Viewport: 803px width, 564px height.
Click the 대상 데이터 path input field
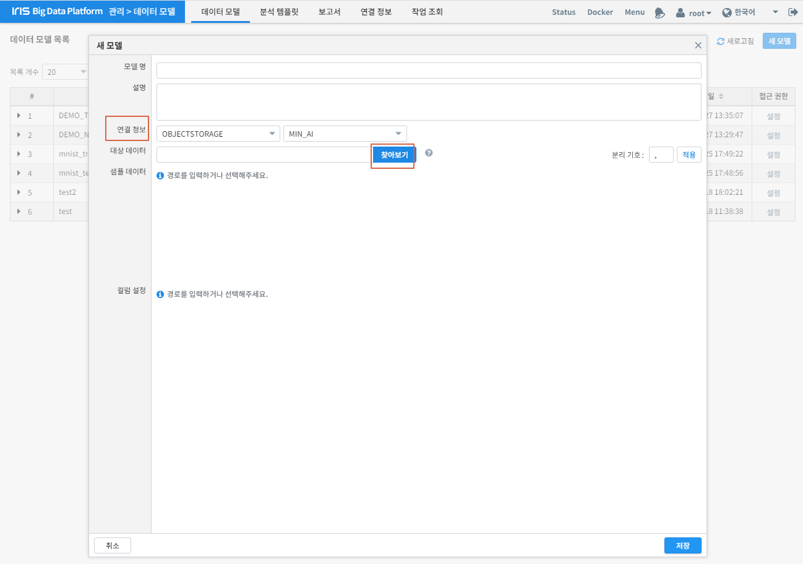tap(264, 155)
